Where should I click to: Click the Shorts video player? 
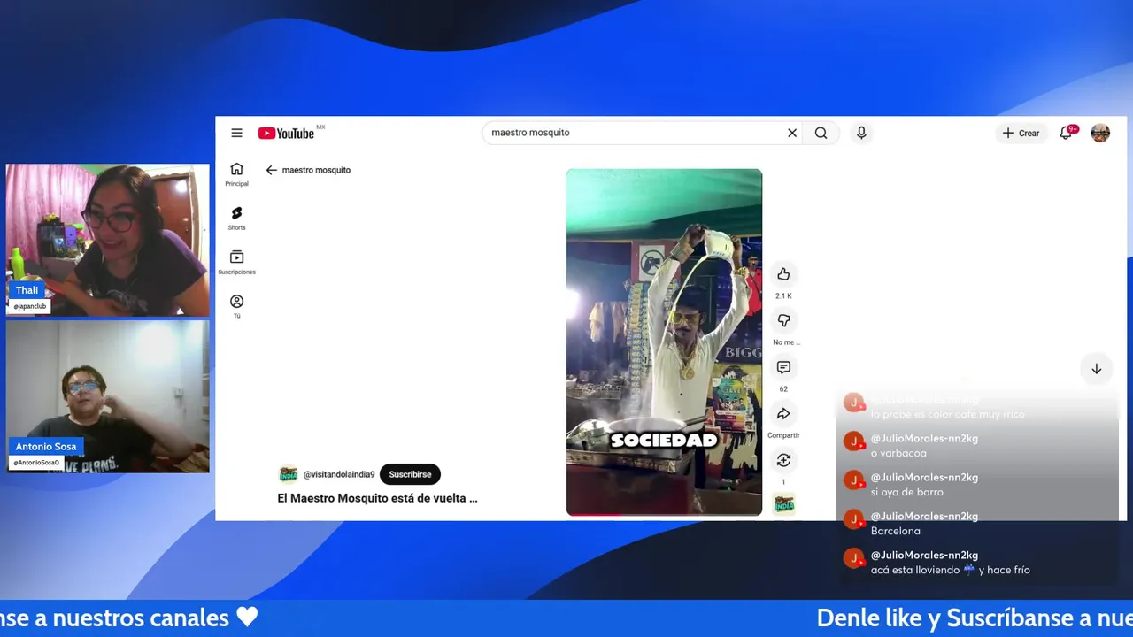[x=664, y=342]
